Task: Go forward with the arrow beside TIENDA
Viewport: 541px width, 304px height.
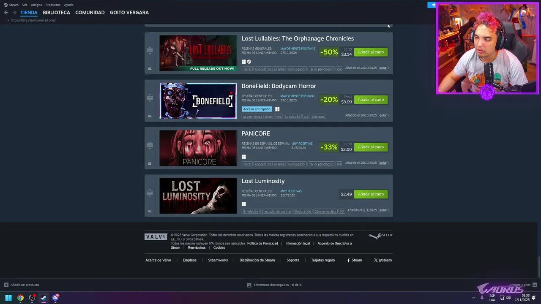Action: [x=14, y=13]
